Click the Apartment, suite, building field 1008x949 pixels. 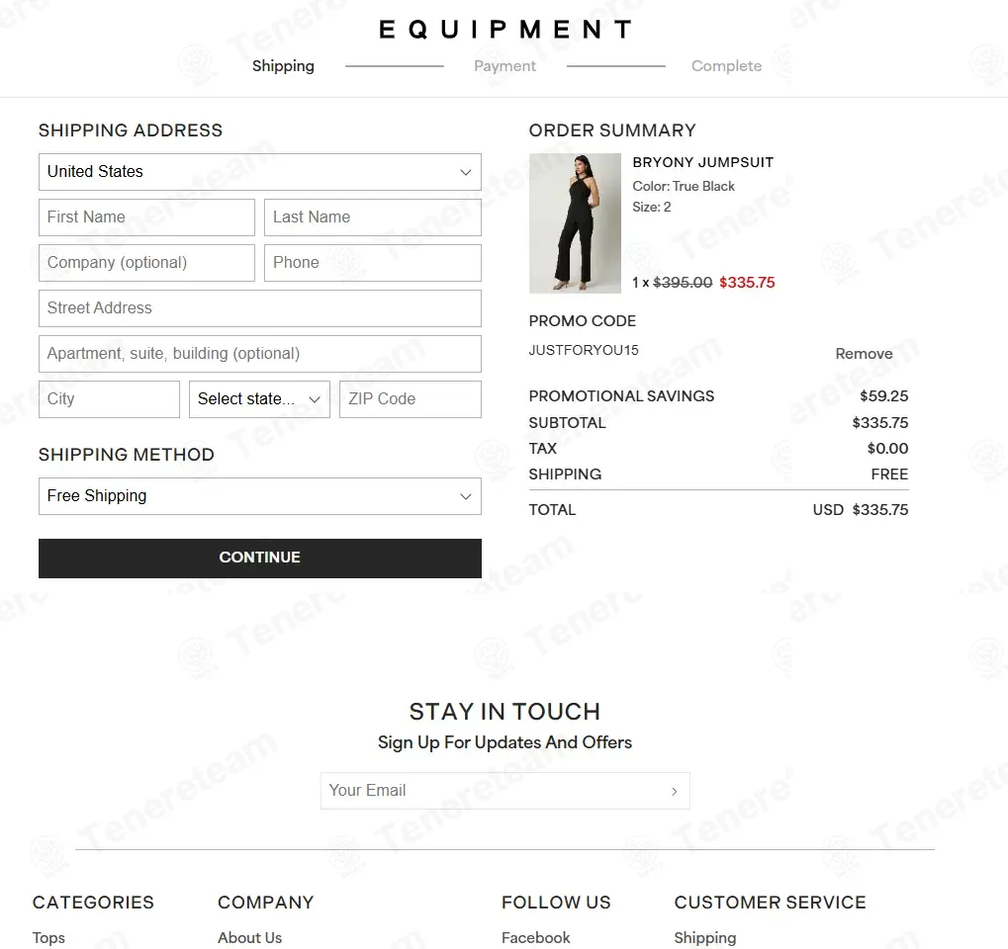pos(260,354)
